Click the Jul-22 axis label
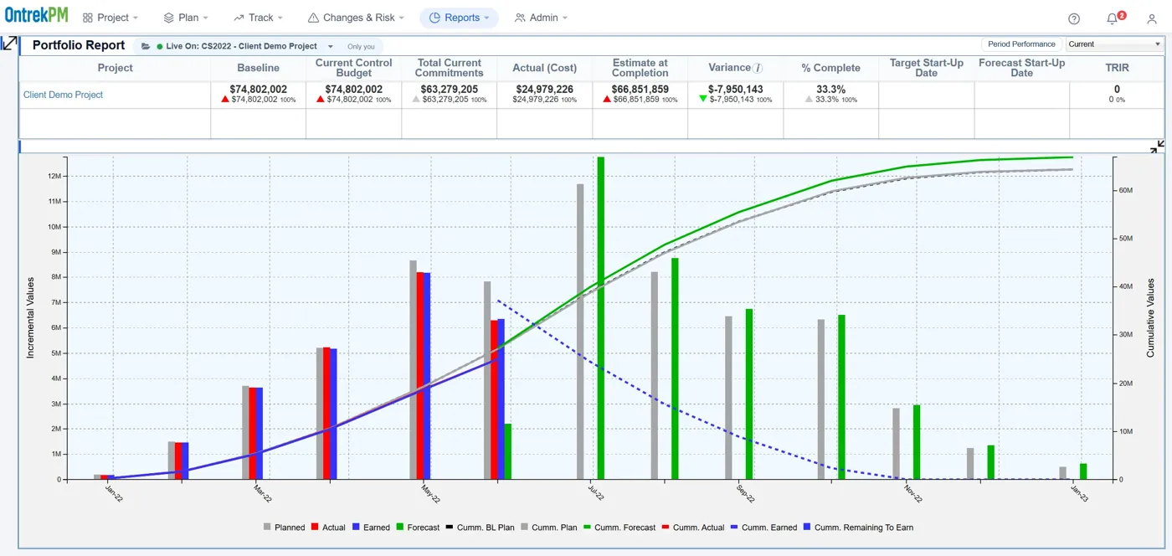The height and width of the screenshot is (556, 1172). (595, 493)
